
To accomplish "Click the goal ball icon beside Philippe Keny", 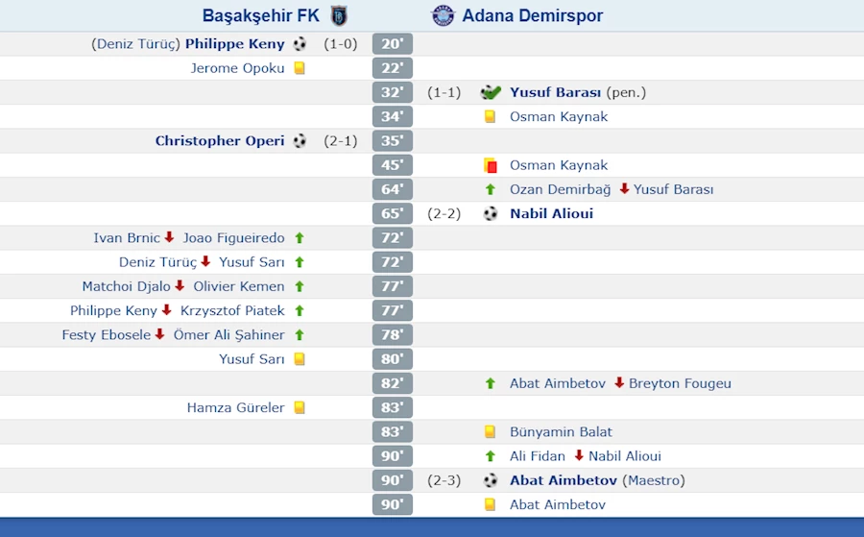I will 300,43.
